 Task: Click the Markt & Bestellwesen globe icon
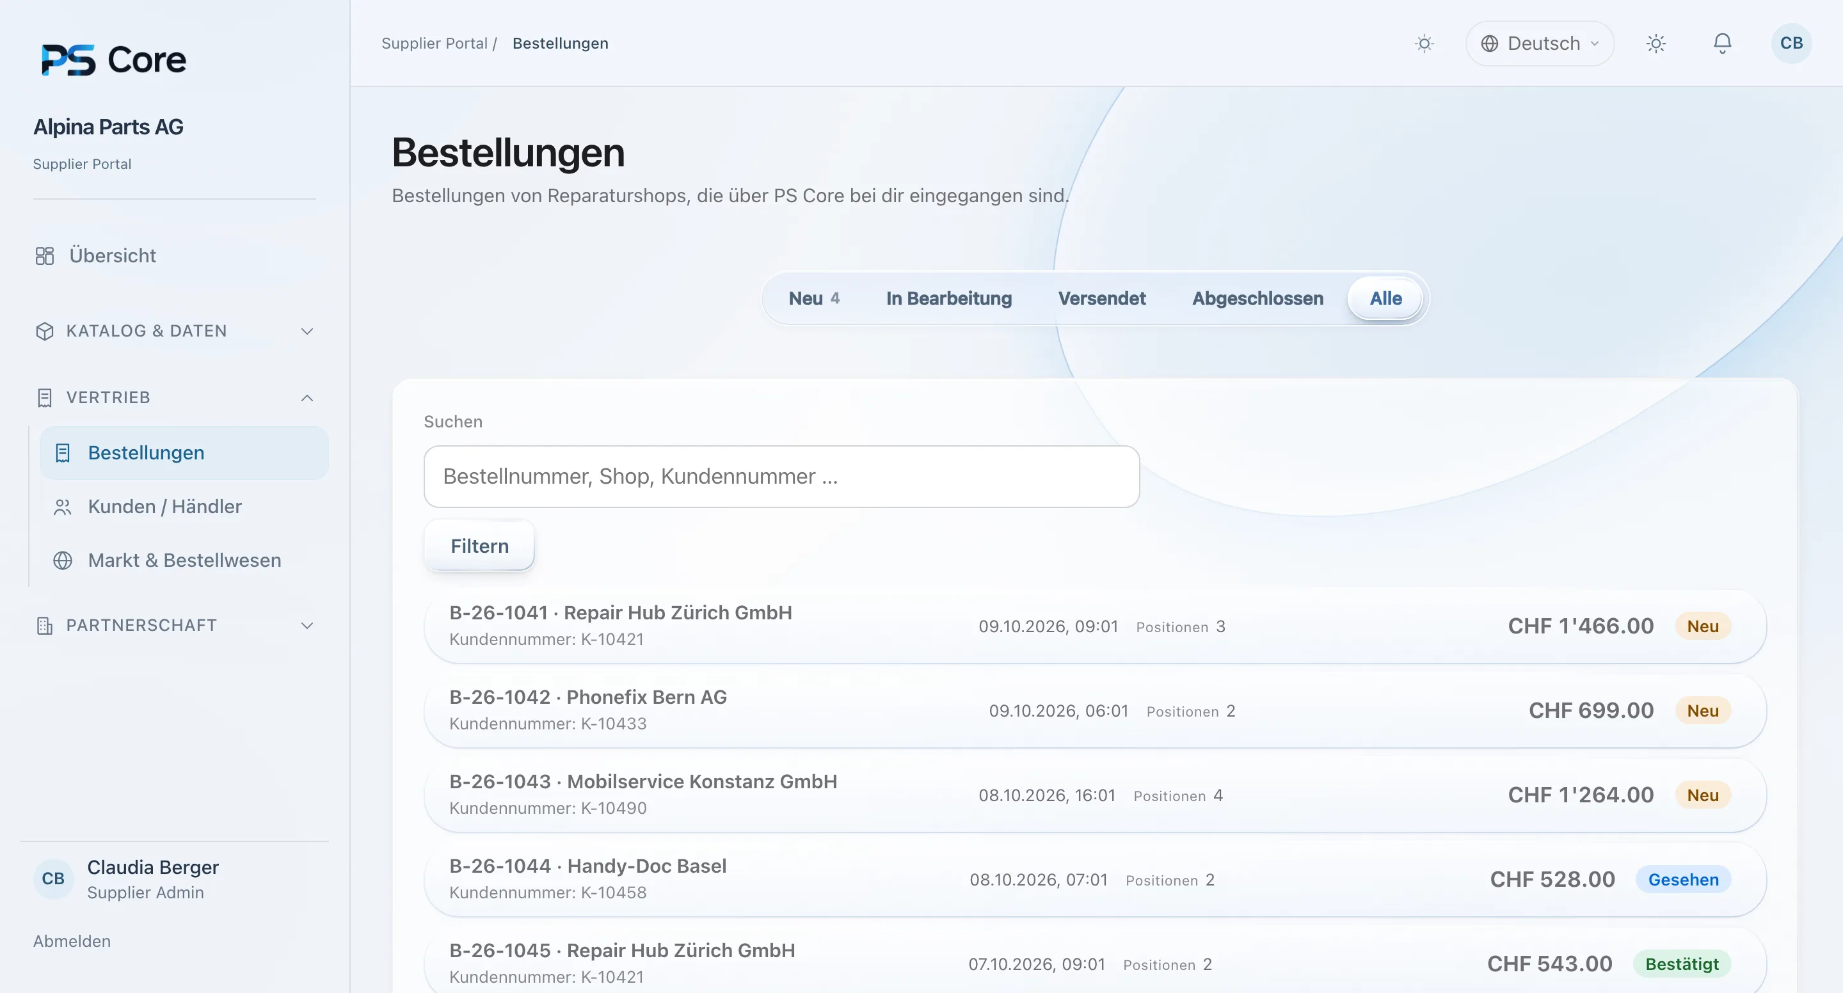tap(63, 560)
